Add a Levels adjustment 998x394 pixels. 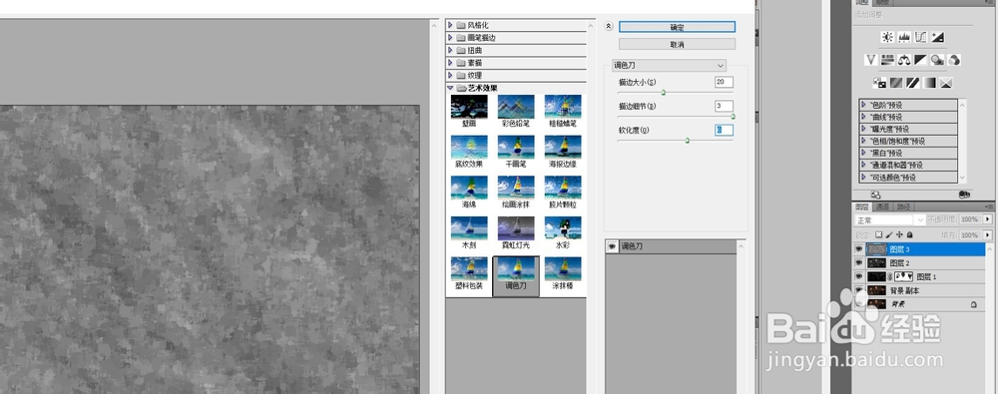pyautogui.click(x=904, y=38)
